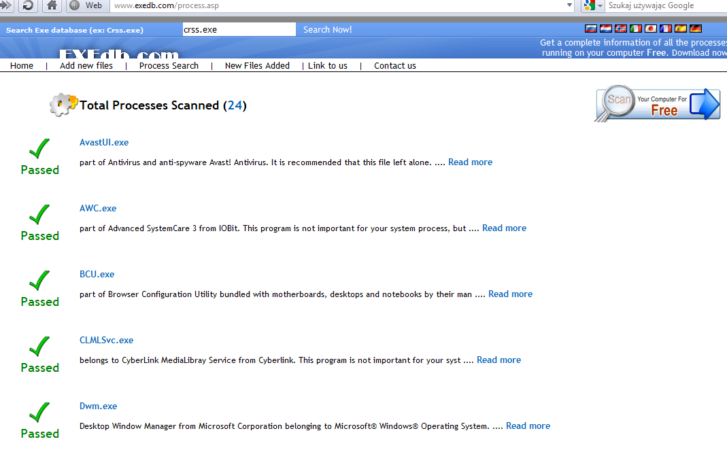Image resolution: width=727 pixels, height=467 pixels.
Task: Switch site language via Russian flag
Action: point(591,29)
